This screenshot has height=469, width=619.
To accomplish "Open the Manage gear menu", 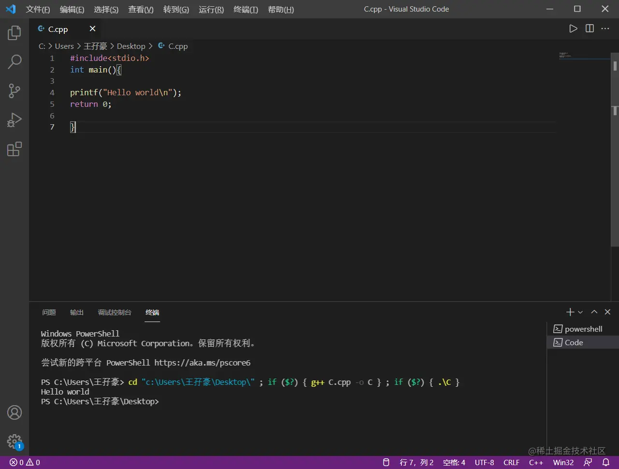I will pyautogui.click(x=15, y=441).
